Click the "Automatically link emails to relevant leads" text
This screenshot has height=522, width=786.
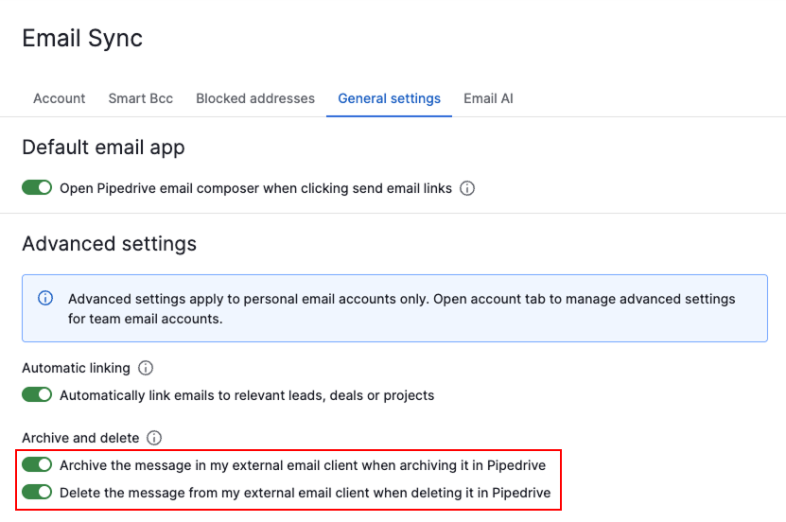pyautogui.click(x=247, y=395)
